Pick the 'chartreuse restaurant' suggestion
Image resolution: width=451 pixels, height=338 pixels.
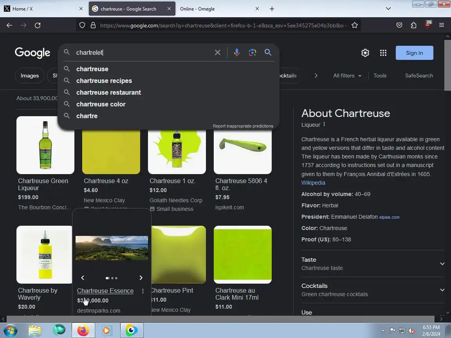[169, 93]
